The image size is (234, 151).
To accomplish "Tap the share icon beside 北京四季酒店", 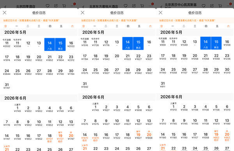I will click(x=56, y=6).
